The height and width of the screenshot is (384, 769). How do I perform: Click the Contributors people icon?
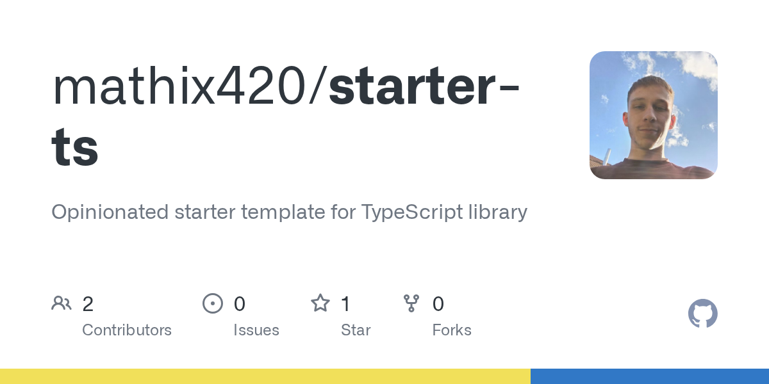62,303
